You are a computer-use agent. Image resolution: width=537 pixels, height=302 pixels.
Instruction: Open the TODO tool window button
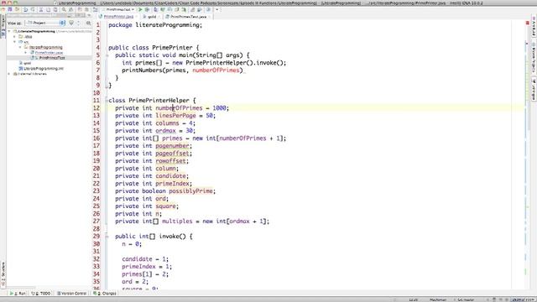click(x=41, y=294)
